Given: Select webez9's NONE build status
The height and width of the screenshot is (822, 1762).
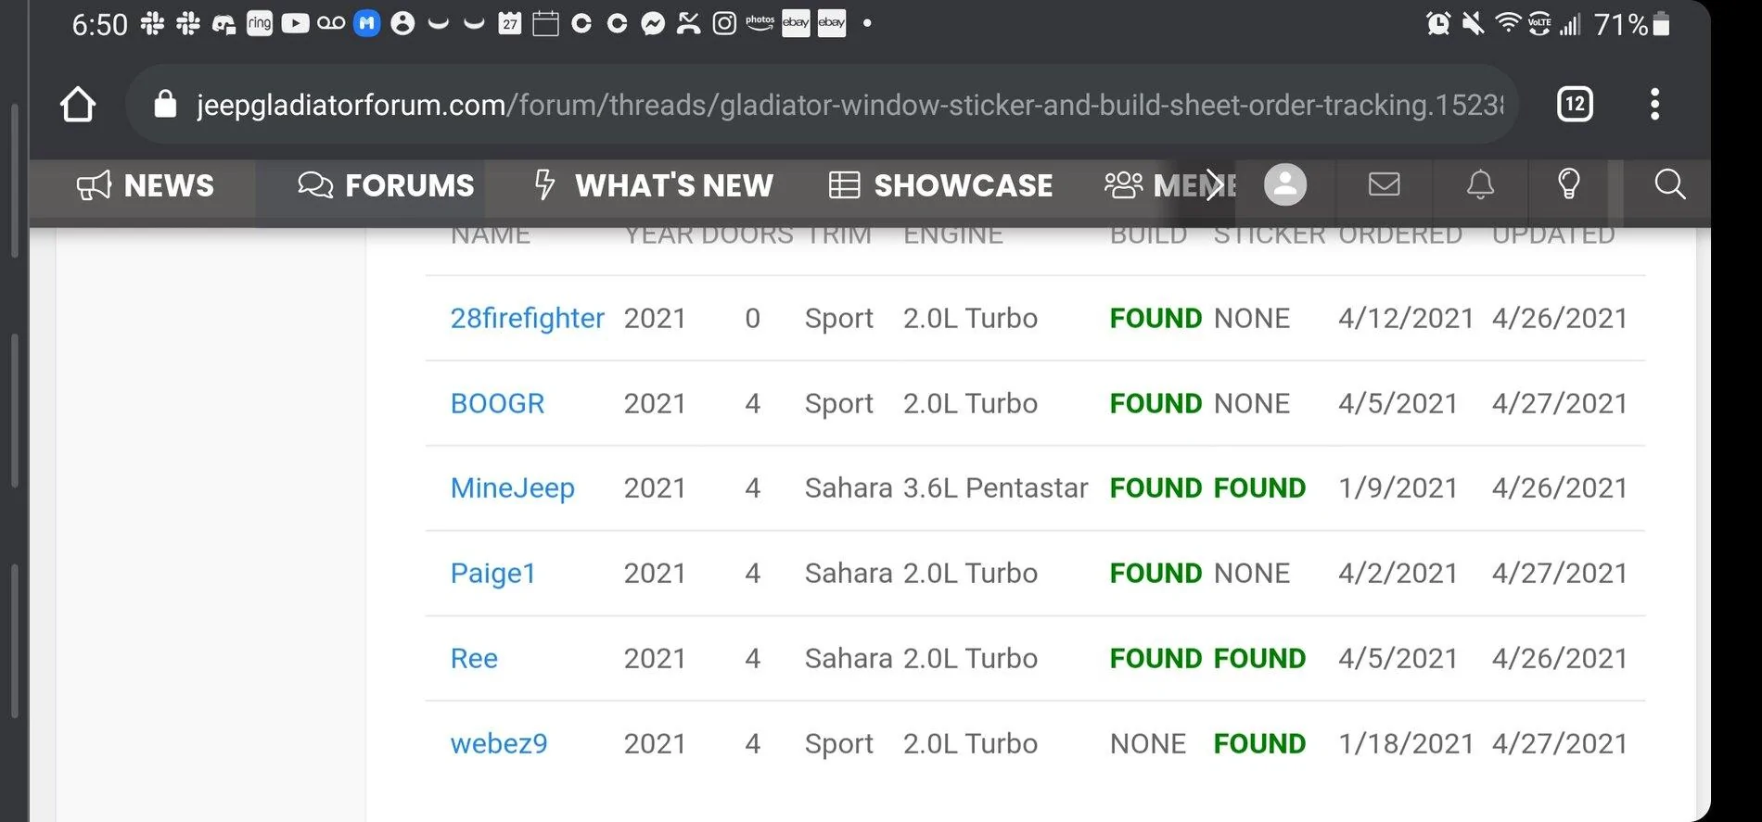Looking at the screenshot, I should click(x=1148, y=743).
